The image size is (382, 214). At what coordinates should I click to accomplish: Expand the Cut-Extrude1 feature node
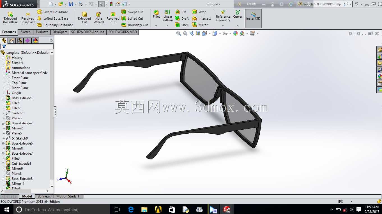tap(3, 164)
